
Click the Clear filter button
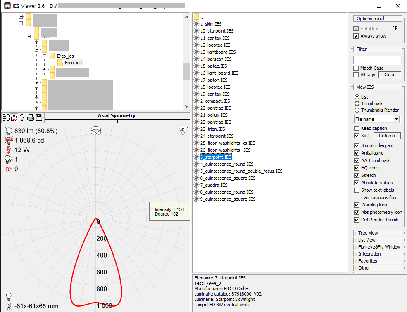click(x=389, y=75)
